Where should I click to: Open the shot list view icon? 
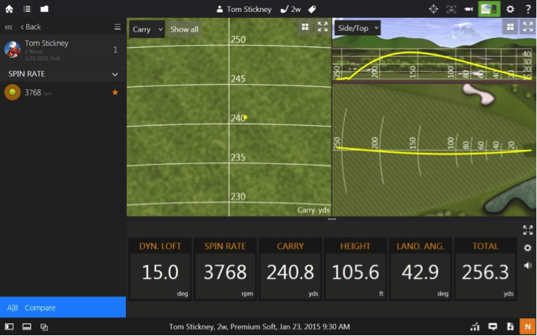(x=27, y=9)
